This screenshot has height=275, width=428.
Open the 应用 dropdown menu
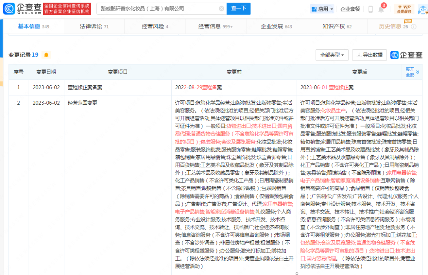click(x=322, y=9)
